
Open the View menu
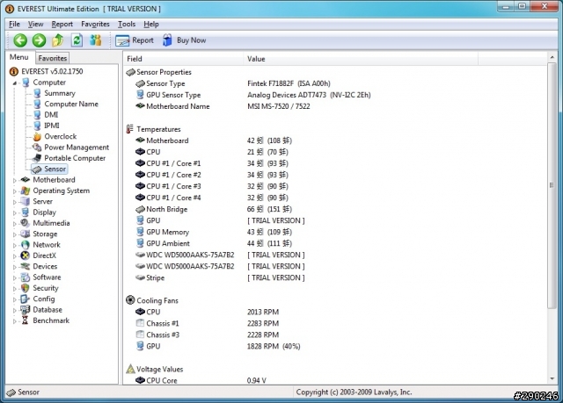click(35, 24)
